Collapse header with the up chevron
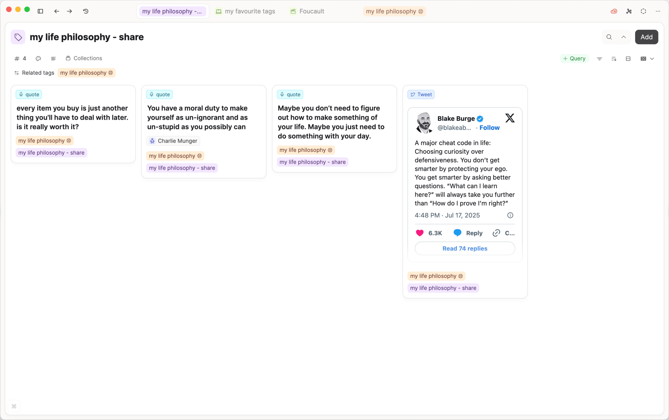The image size is (669, 420). pos(624,37)
